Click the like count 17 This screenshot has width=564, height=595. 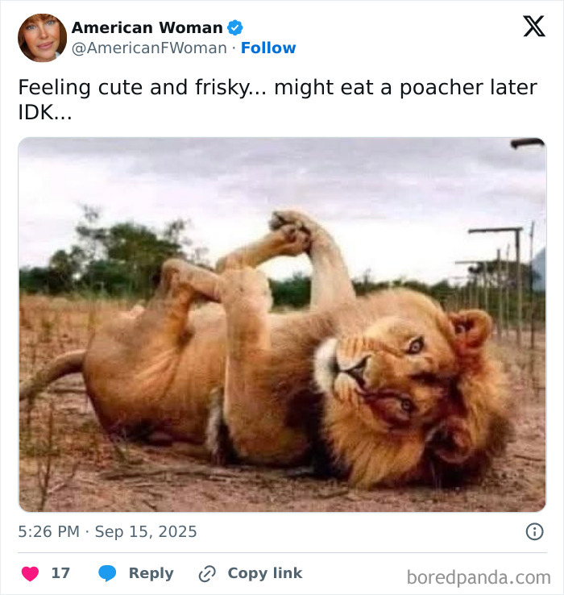point(60,573)
